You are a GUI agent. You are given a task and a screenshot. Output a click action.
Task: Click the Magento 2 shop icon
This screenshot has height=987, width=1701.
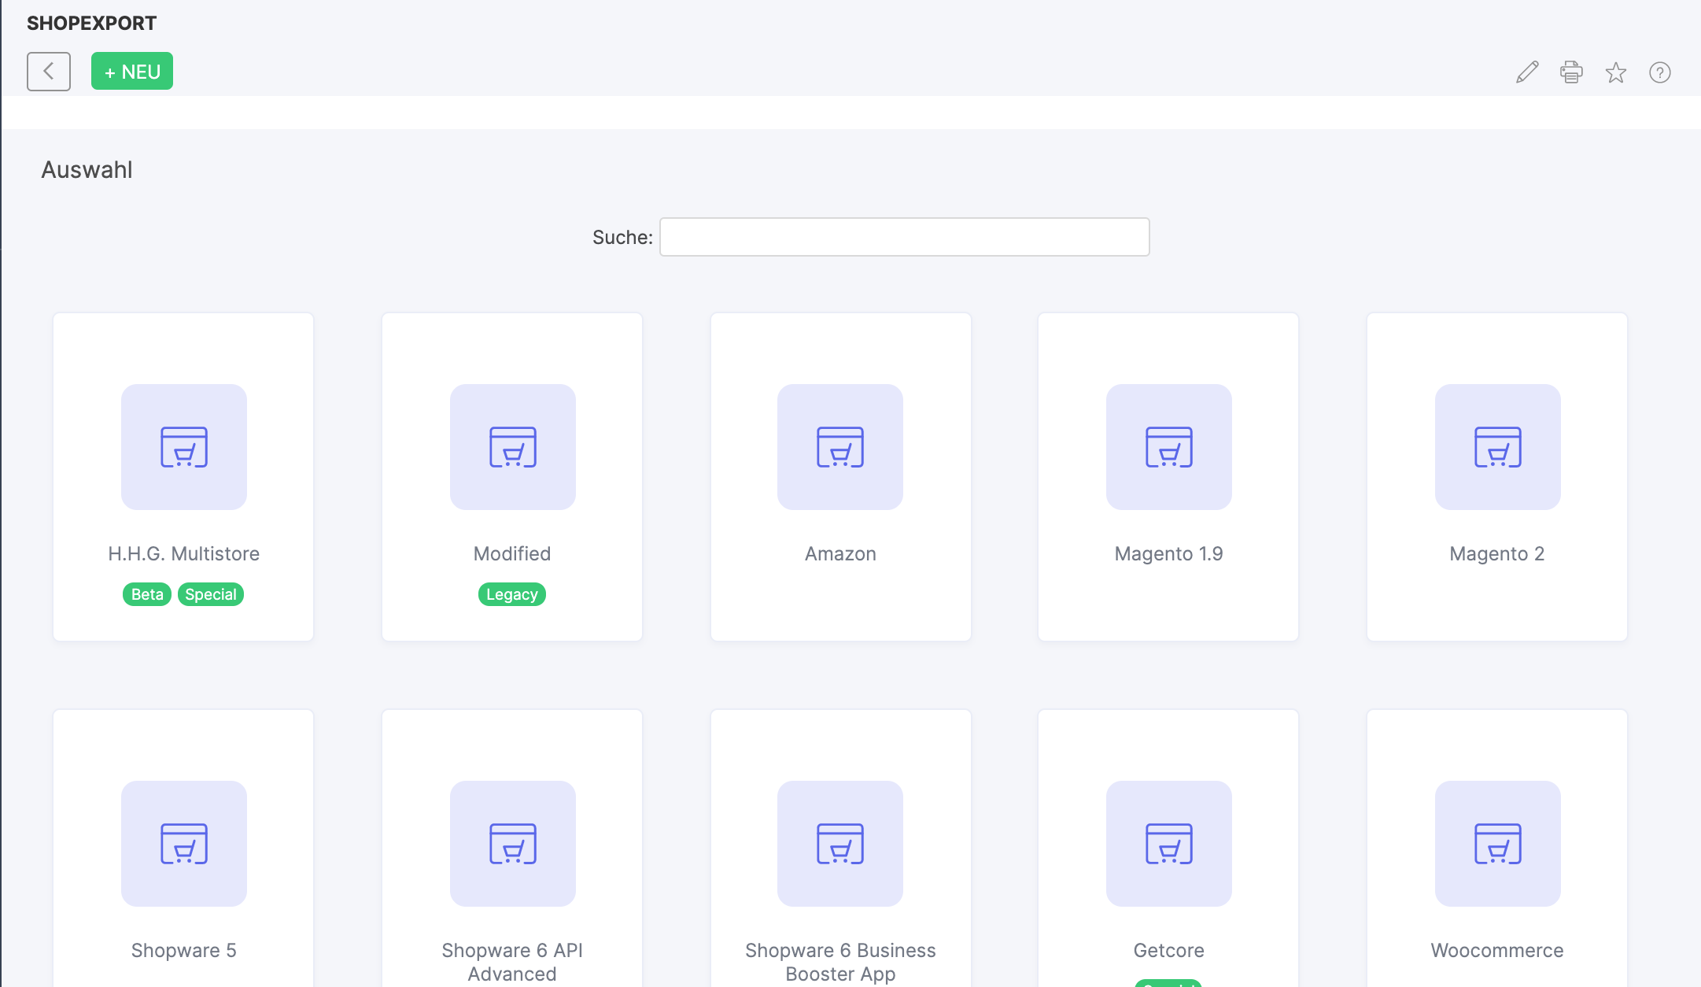[1496, 446]
